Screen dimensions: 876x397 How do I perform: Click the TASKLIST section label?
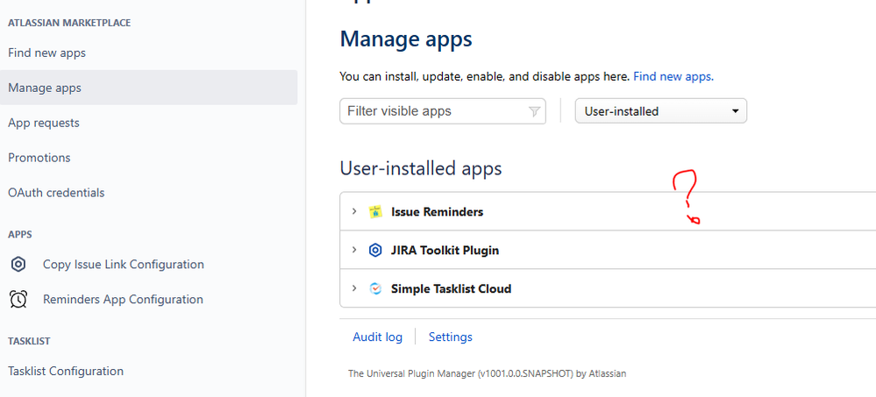[x=29, y=341]
